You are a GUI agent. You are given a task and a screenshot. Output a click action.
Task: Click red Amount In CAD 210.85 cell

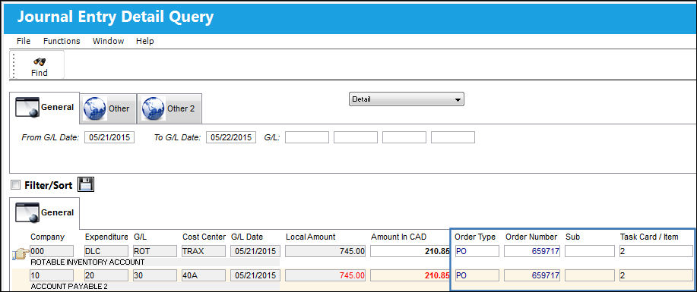coord(410,275)
